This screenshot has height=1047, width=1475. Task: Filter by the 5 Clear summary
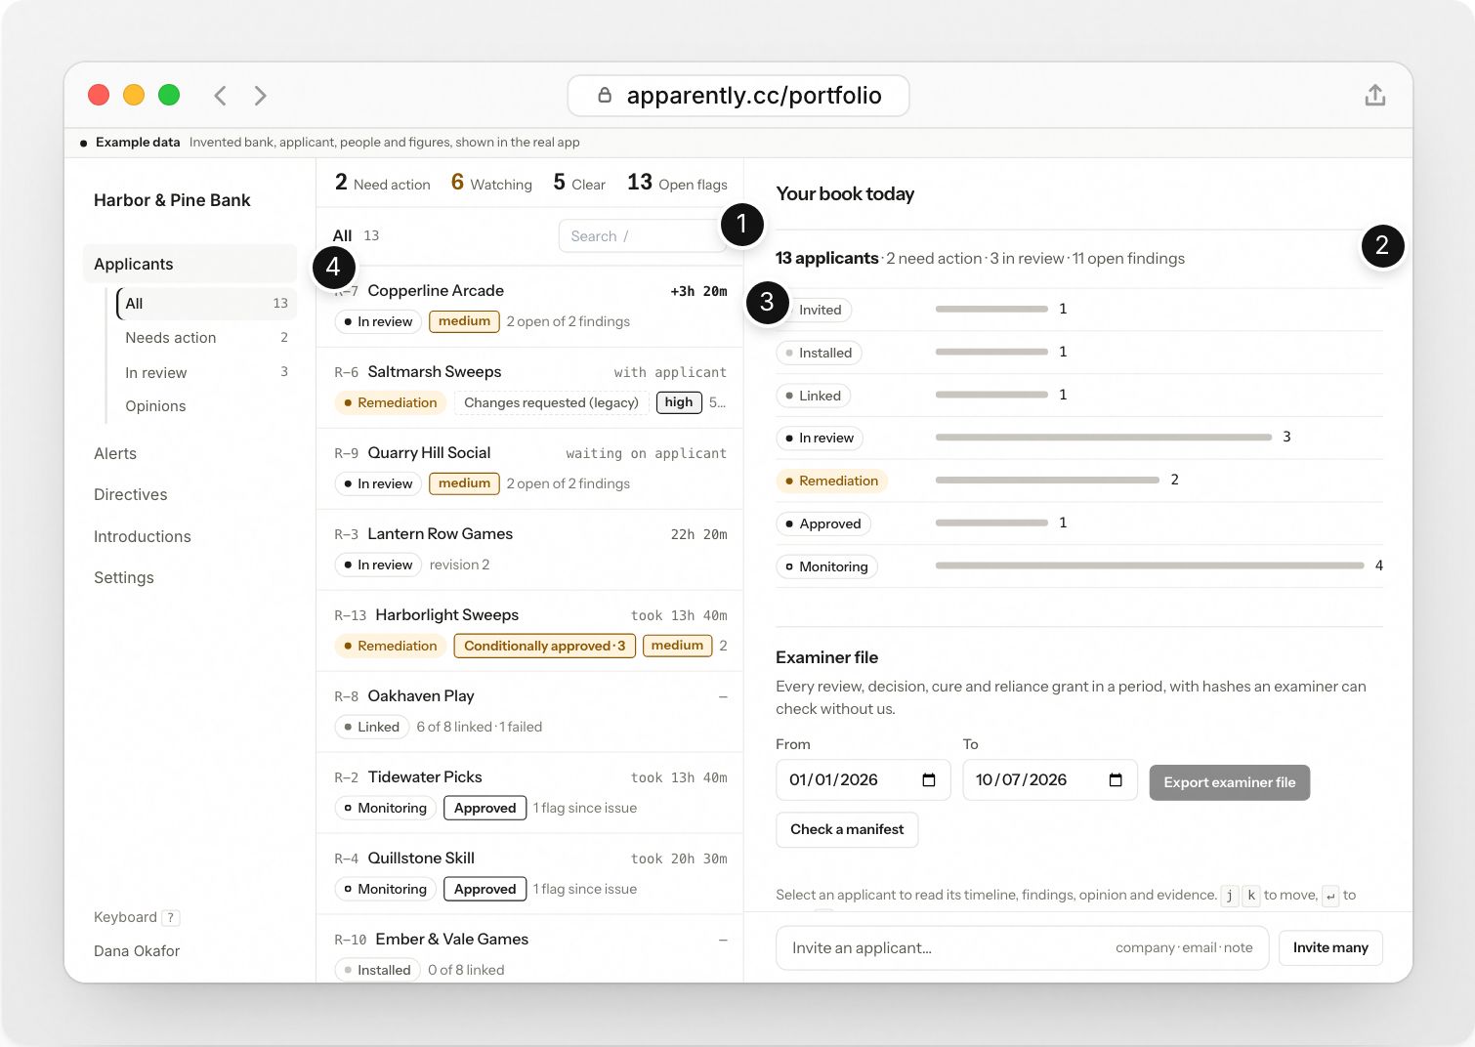(579, 183)
